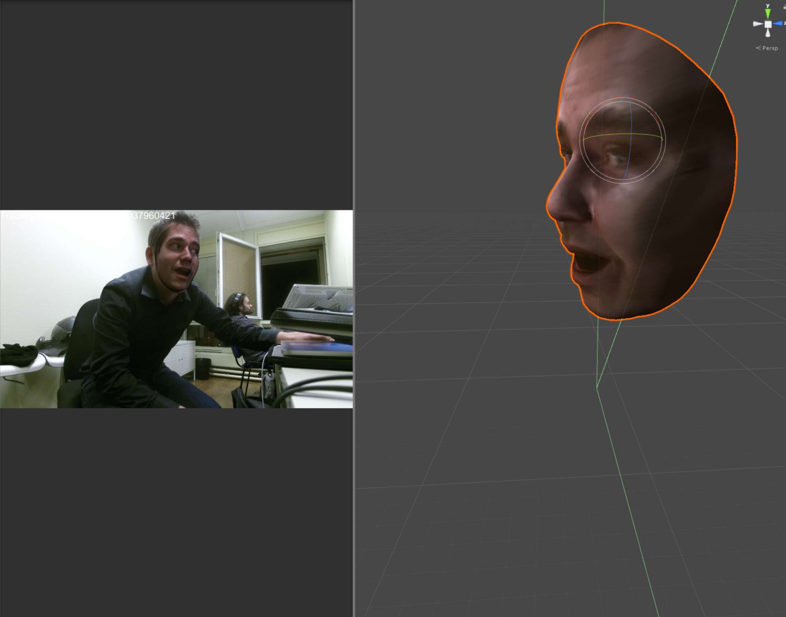Image resolution: width=786 pixels, height=617 pixels.
Task: Click the small perspective icon beside Persp
Action: pos(758,48)
